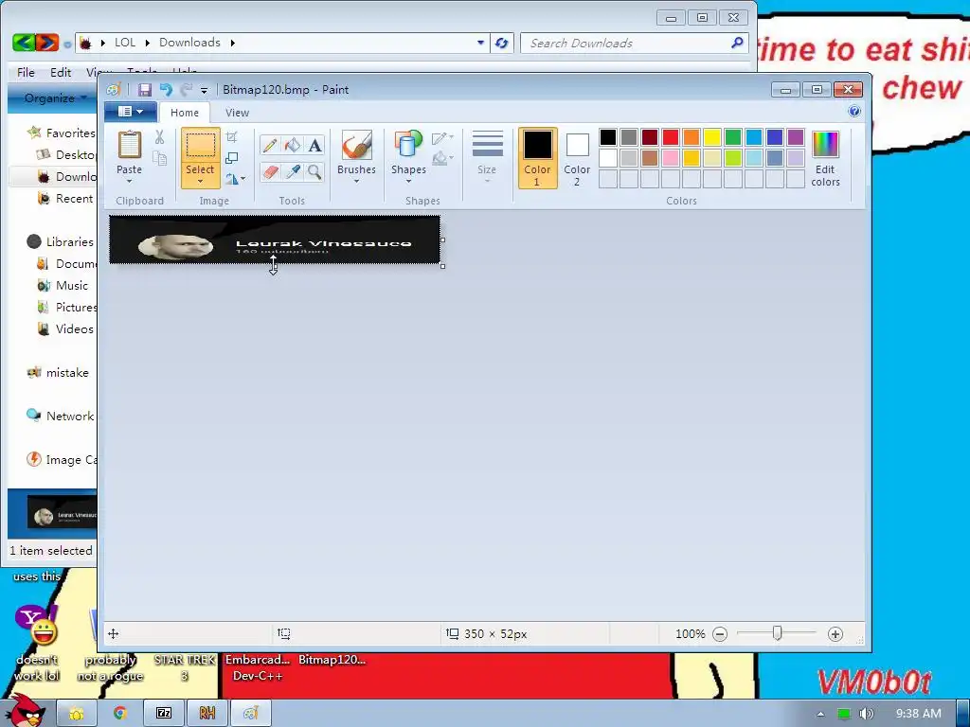Activate the Color 1 button
This screenshot has height=727, width=970.
(x=537, y=158)
